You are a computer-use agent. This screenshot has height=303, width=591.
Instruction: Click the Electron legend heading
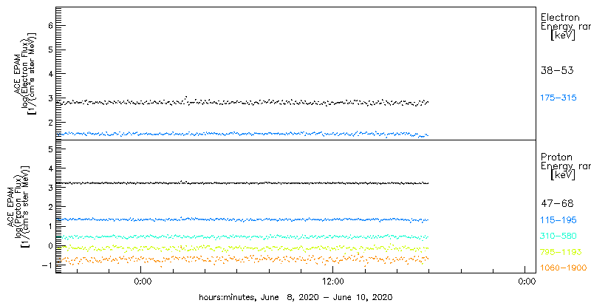560,17
